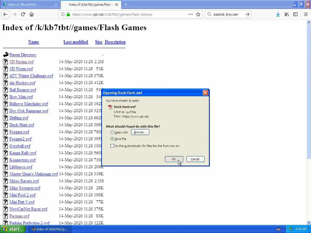This screenshot has height=233, width=311.
Task: Click the network tray icon near clock
Action: (291, 229)
